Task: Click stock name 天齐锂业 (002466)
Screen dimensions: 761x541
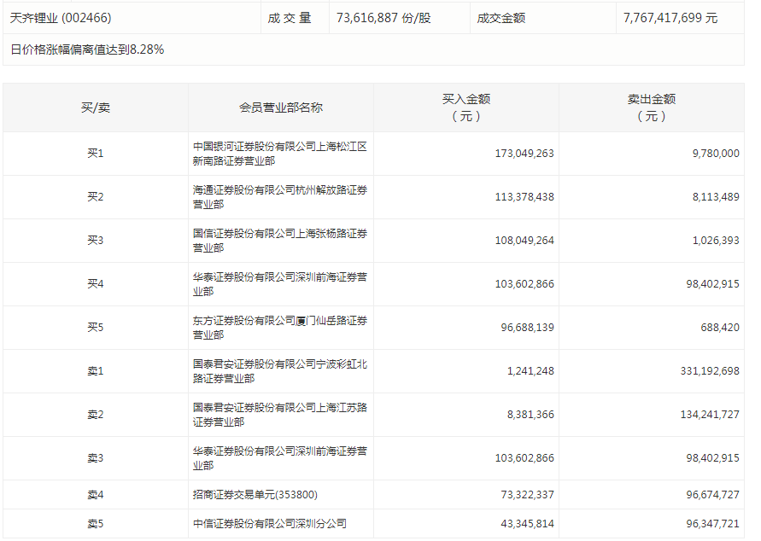Action: (61, 18)
